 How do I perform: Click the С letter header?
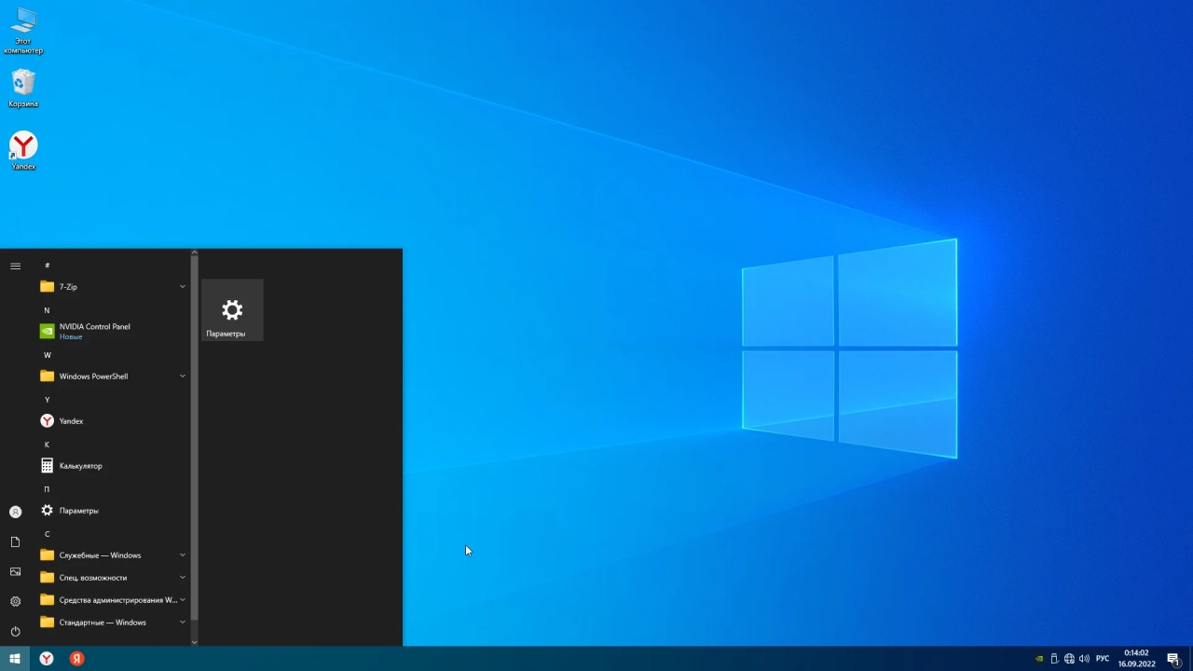48,534
